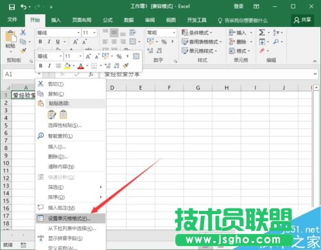The height and width of the screenshot is (250, 321).
Task: Click the Clear eraser icon
Action: click(262, 51)
